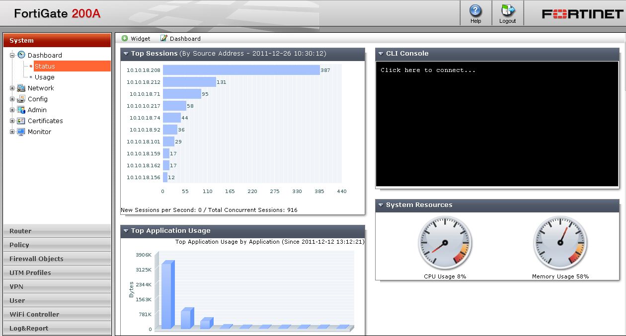Expand the Network tree node
The image size is (626, 336).
(x=12, y=88)
